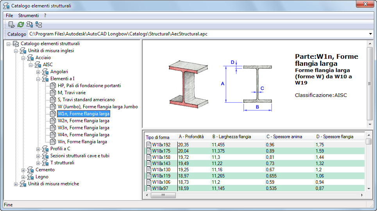Open the File menu
The height and width of the screenshot is (211, 377).
click(x=9, y=16)
